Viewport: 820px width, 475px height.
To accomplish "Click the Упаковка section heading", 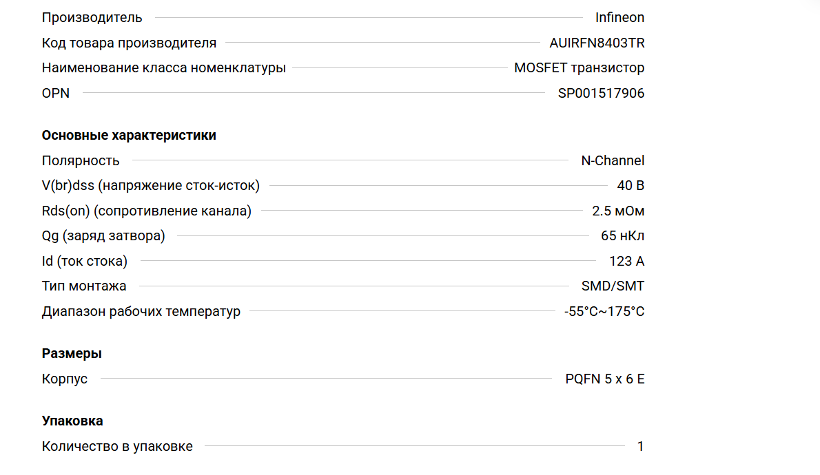I will [x=72, y=421].
